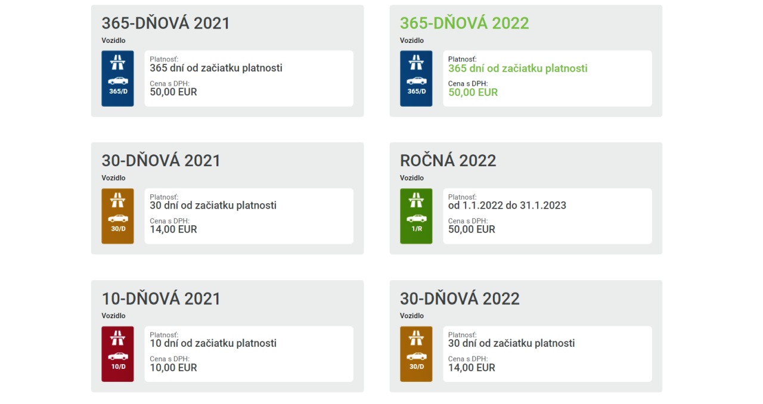
Task: Click the blue 365/D icon for 2022
Action: click(416, 79)
